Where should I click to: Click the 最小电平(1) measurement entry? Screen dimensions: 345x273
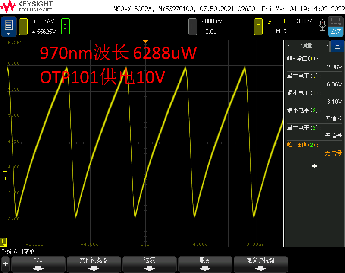pos(314,97)
